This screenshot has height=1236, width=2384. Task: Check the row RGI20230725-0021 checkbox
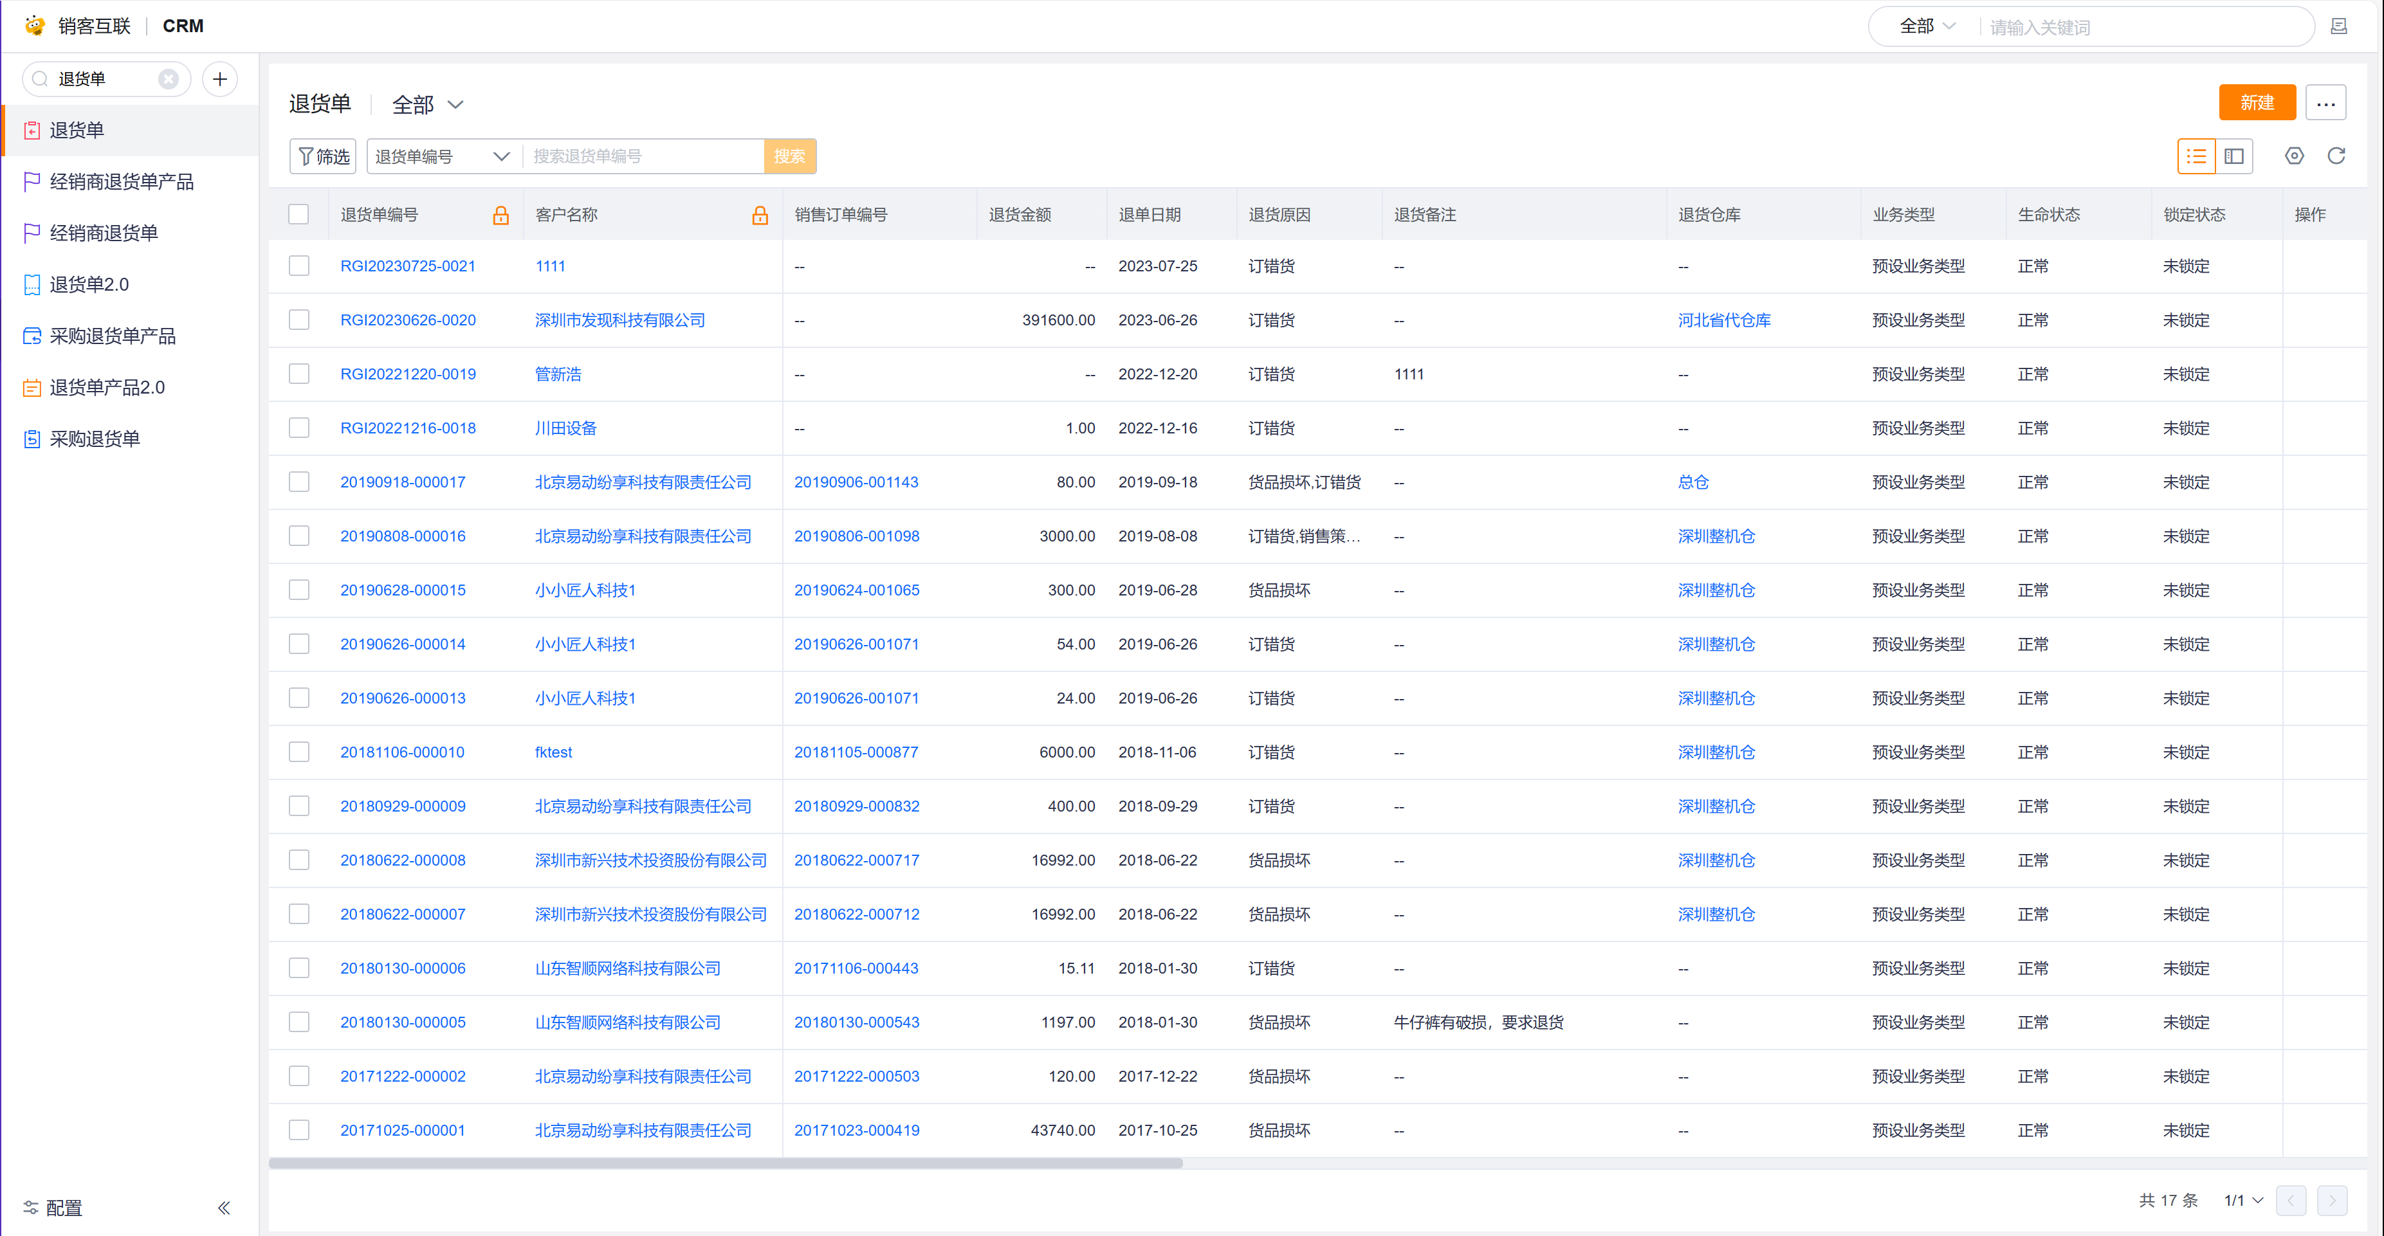coord(298,266)
